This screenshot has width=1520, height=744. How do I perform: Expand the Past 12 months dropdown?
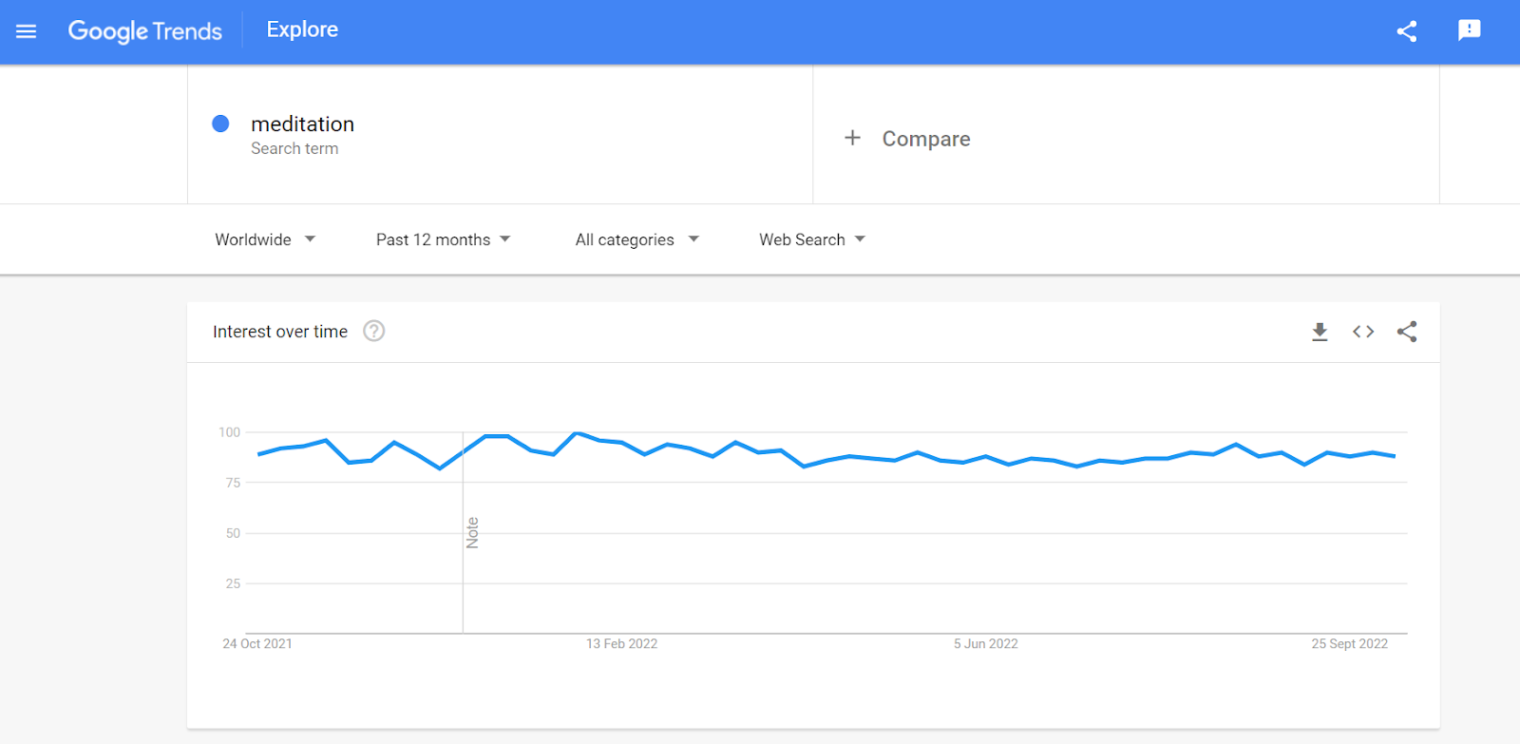pyautogui.click(x=443, y=239)
